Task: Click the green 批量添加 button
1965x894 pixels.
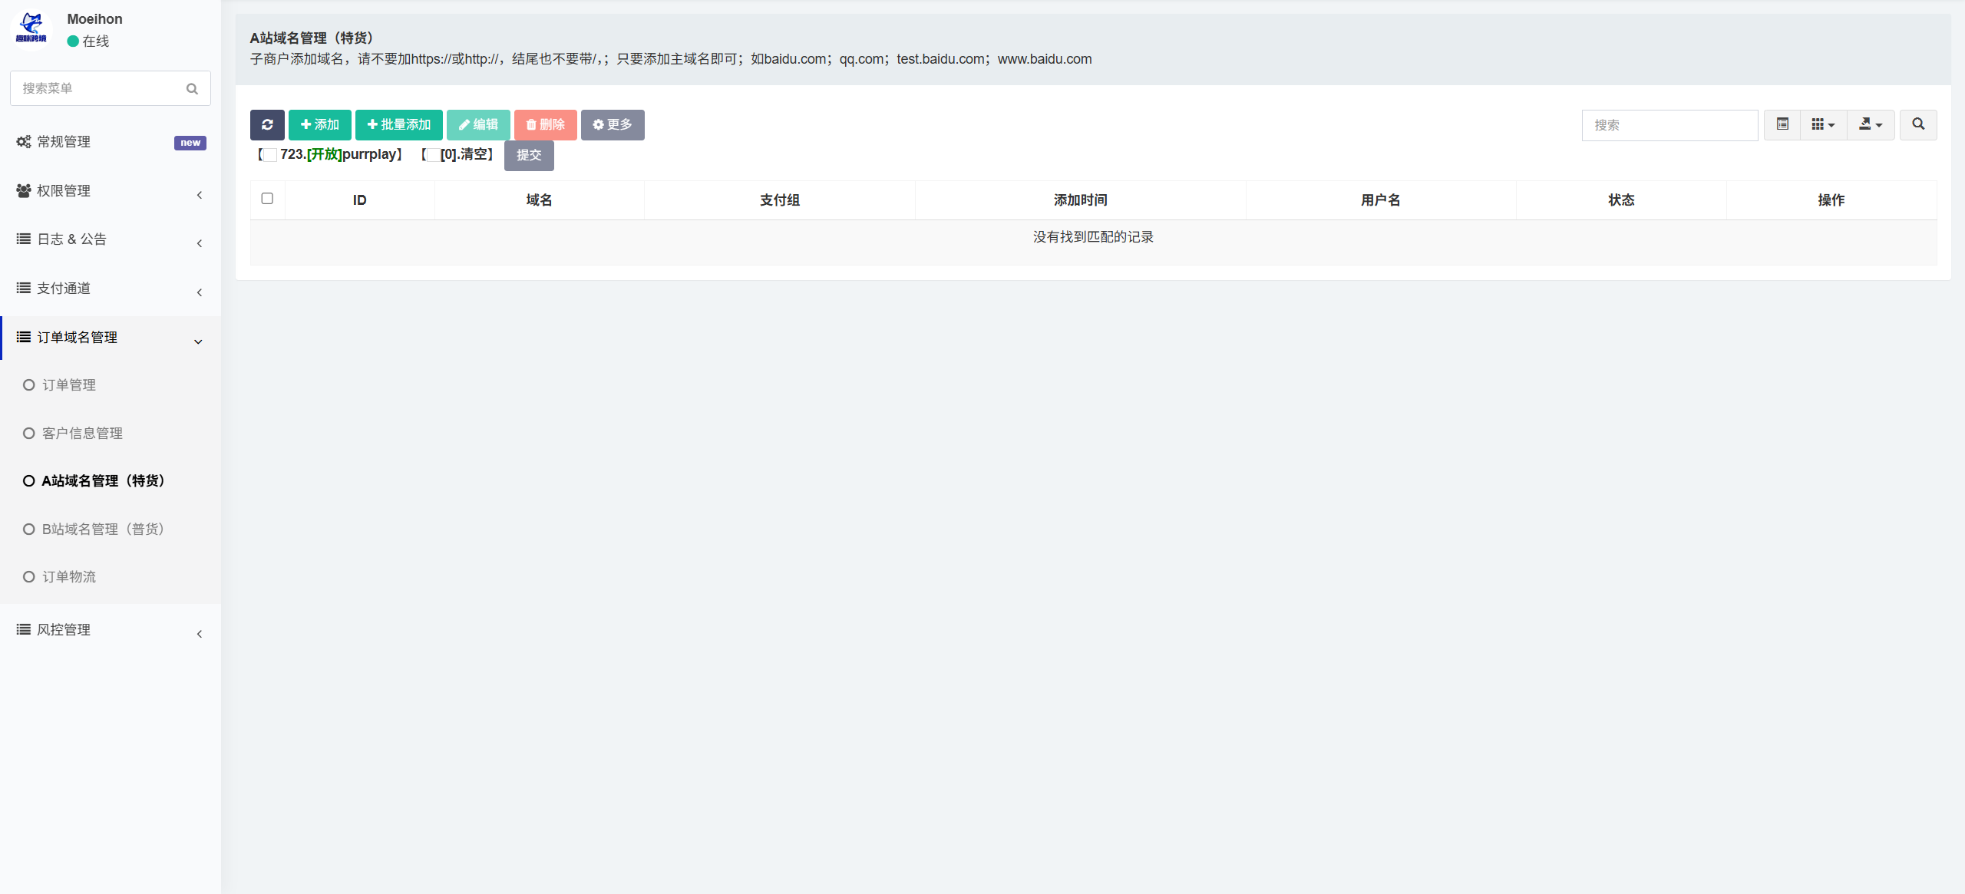Action: [399, 124]
